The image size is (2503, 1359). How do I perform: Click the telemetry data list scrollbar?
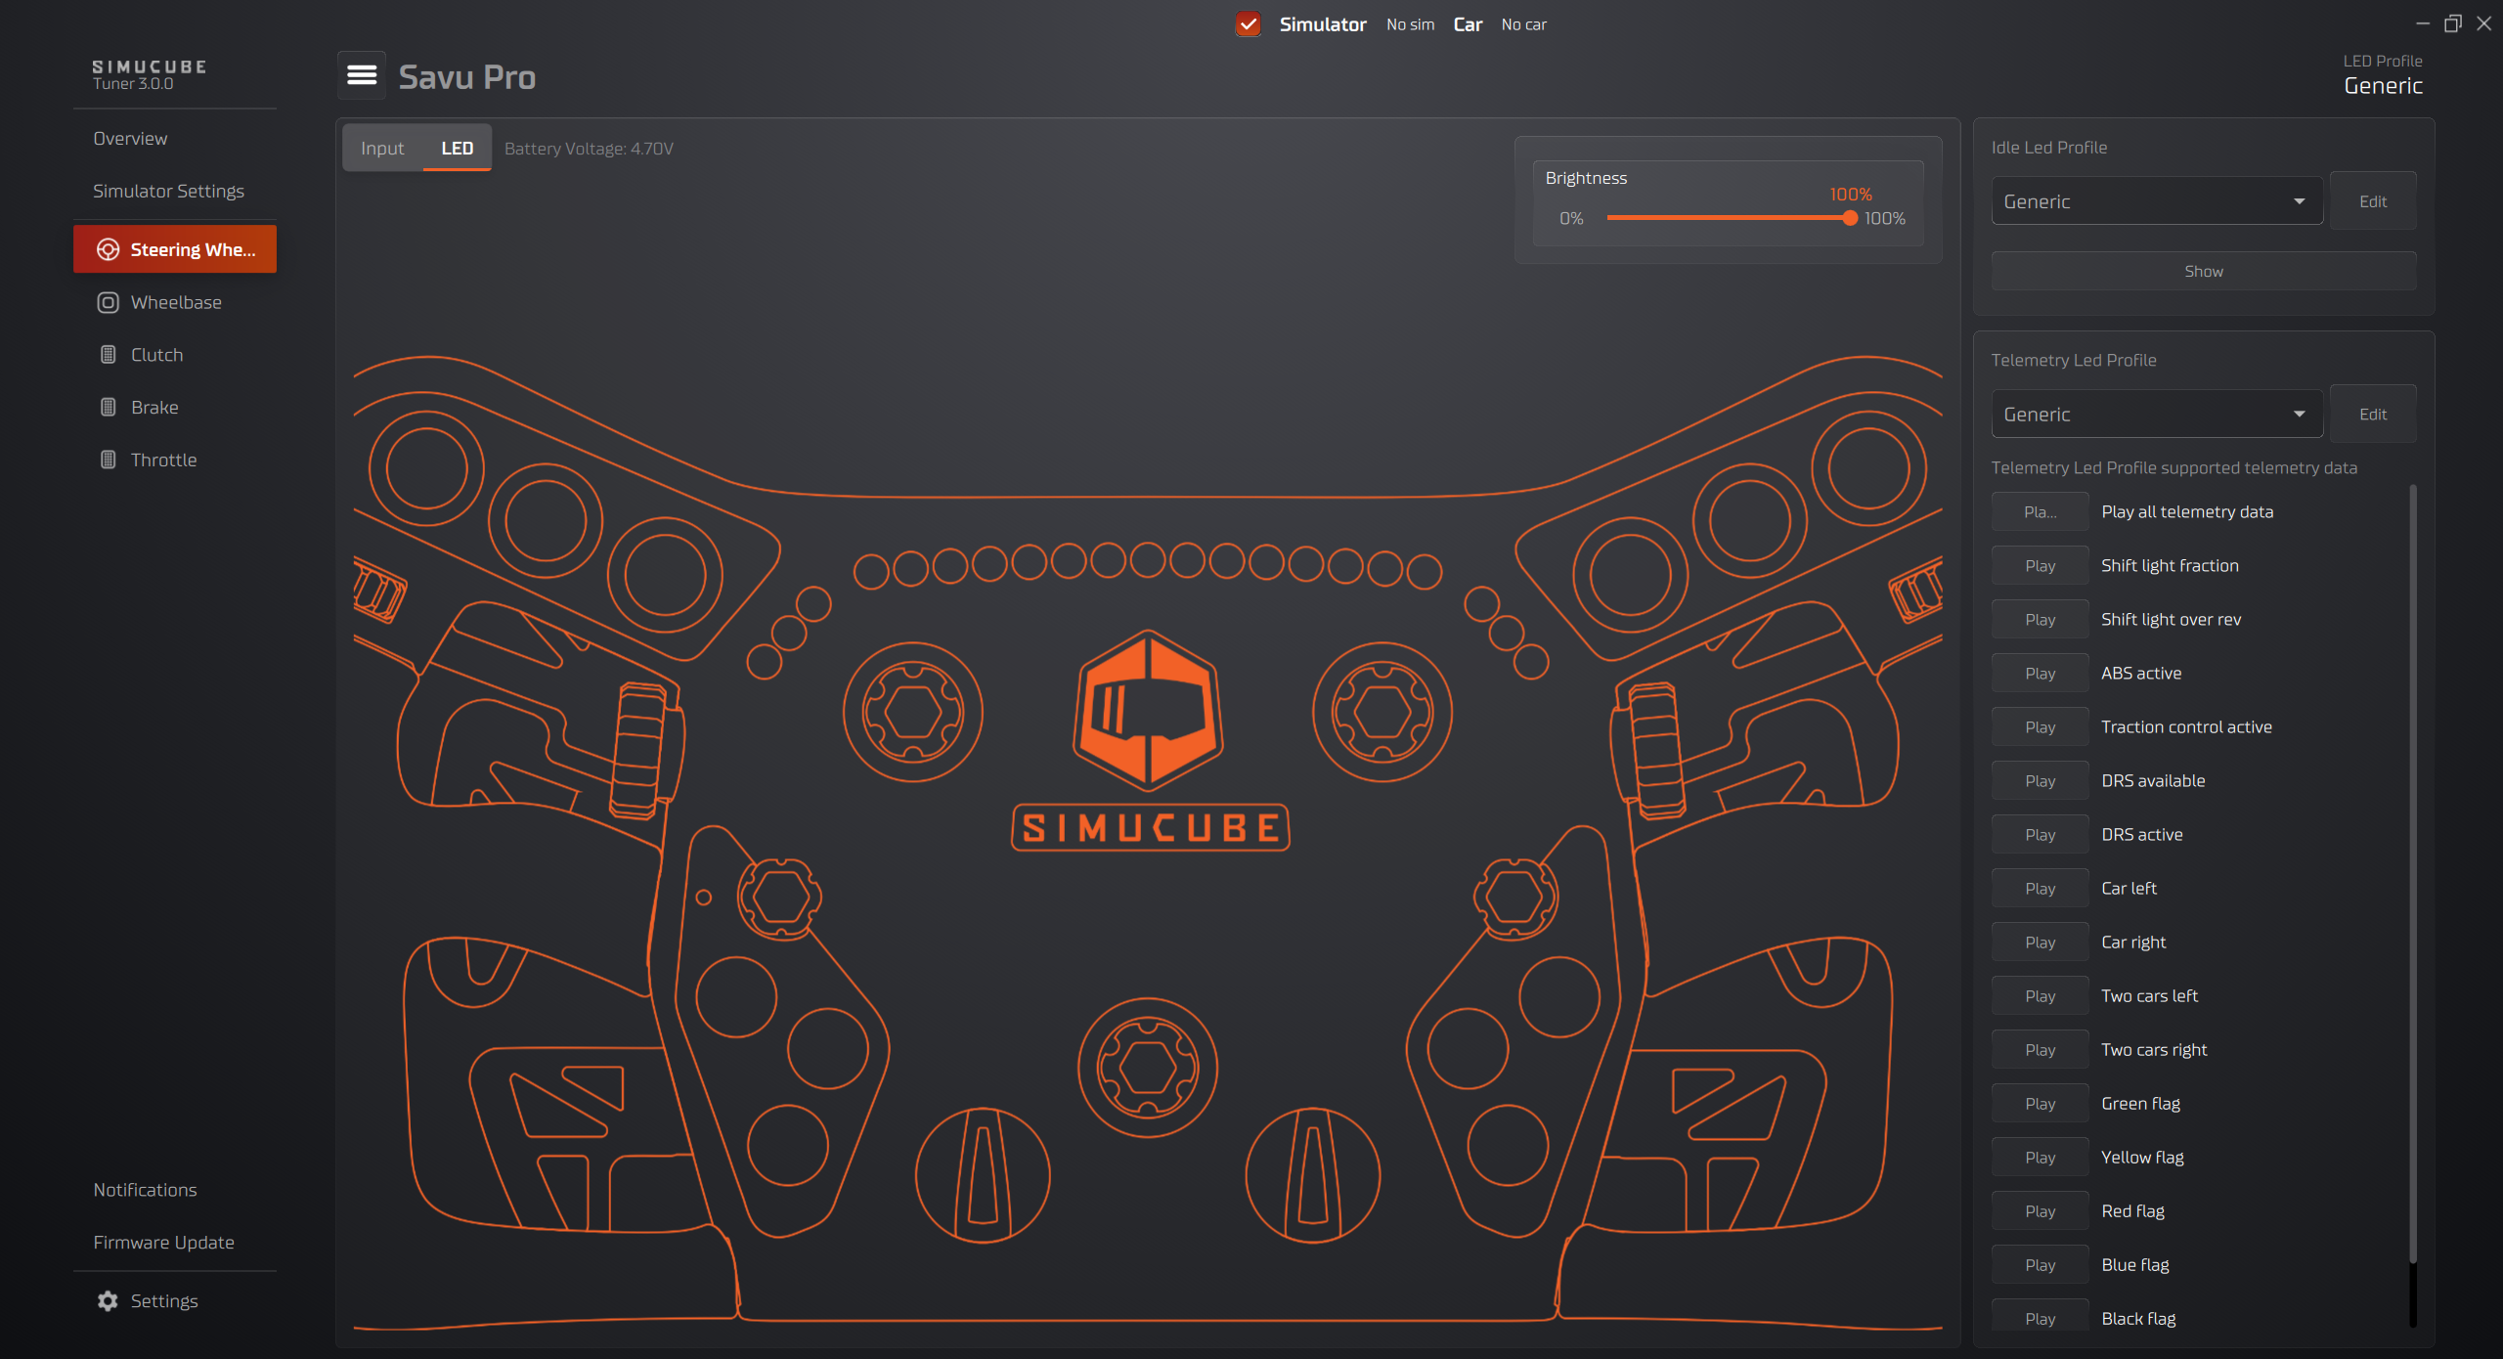click(2412, 870)
